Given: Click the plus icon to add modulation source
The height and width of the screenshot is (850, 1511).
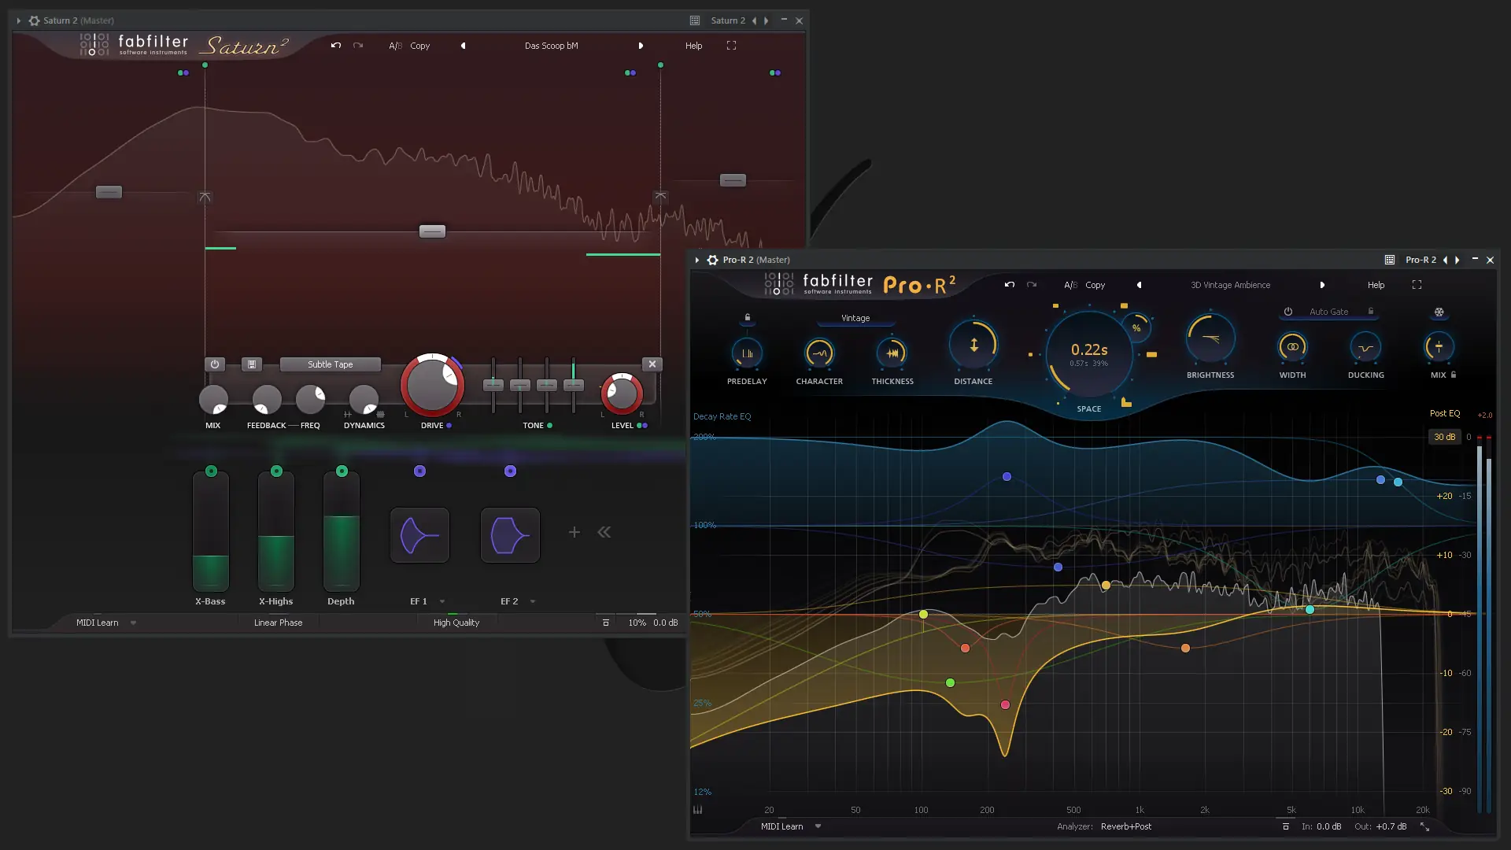Looking at the screenshot, I should coord(574,533).
